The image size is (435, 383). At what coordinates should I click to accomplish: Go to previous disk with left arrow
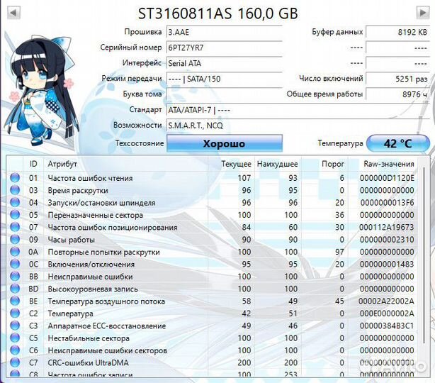[x=13, y=13]
